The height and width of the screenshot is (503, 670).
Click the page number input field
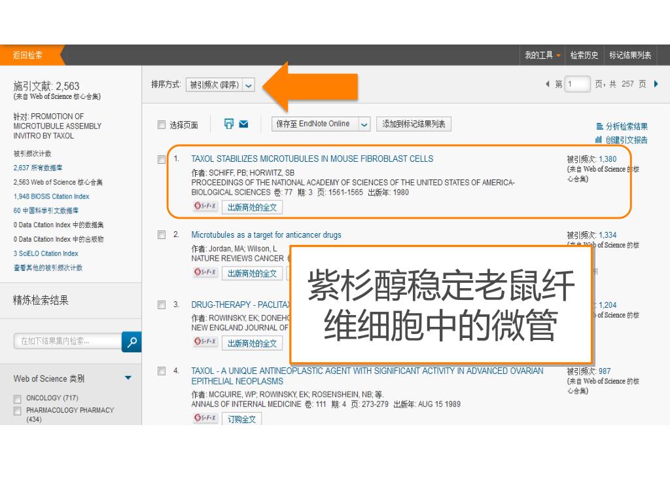pyautogui.click(x=577, y=84)
